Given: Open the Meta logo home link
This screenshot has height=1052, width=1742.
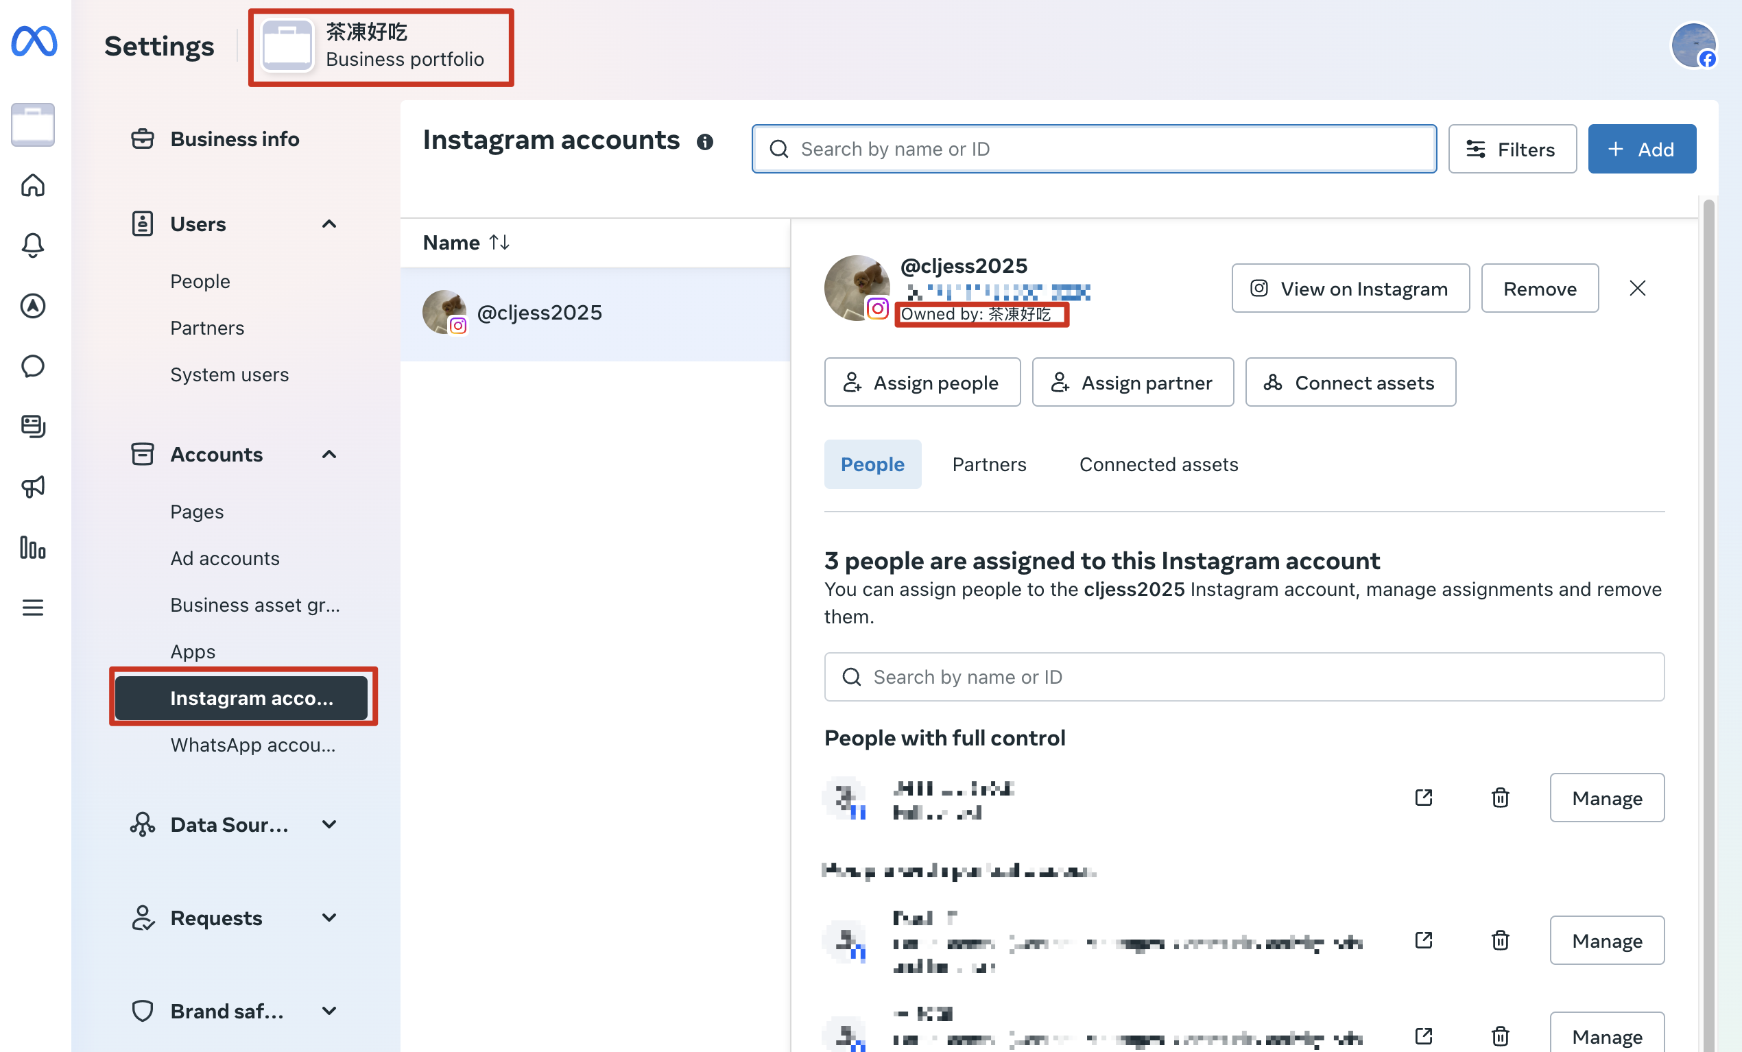Looking at the screenshot, I should point(34,42).
